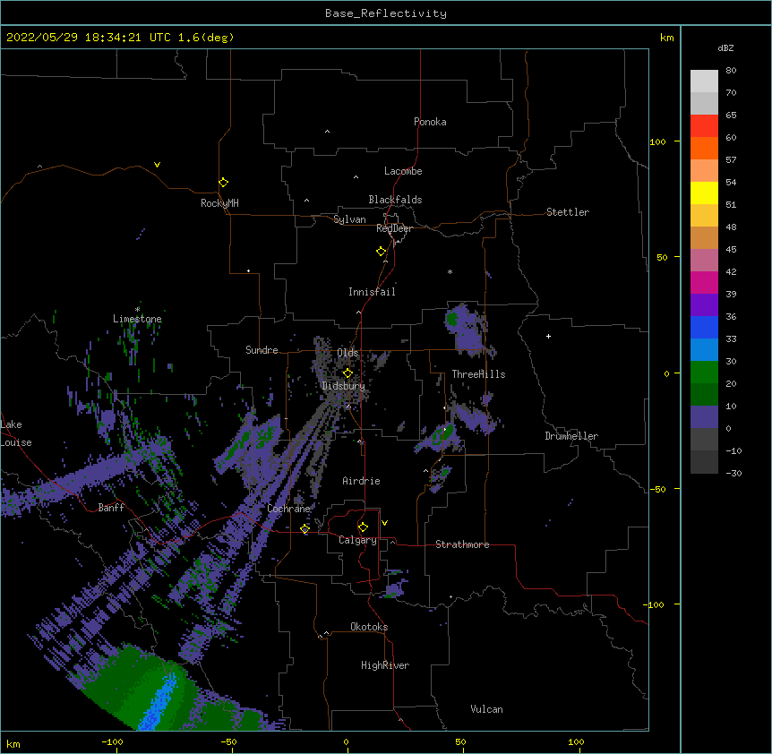This screenshot has height=754, width=772.
Task: Click the ThreeHills label
Action: click(478, 374)
